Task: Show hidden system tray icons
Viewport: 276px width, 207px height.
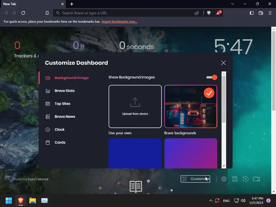Action: coord(211,201)
